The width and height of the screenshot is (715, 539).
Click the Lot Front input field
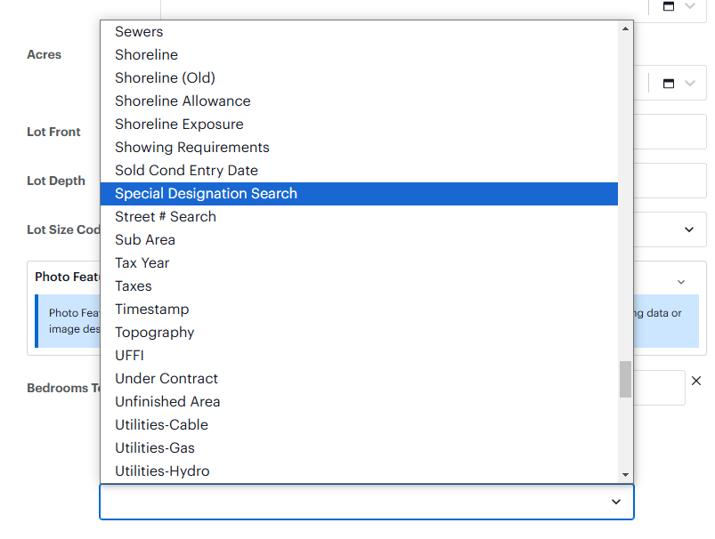pos(670,132)
